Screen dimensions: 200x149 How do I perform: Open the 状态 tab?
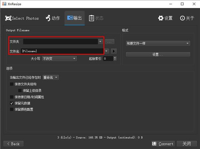click(96, 18)
